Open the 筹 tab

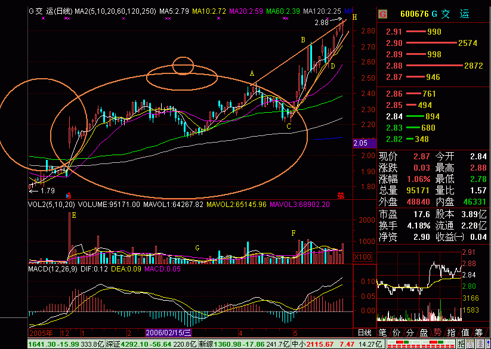click(x=479, y=332)
